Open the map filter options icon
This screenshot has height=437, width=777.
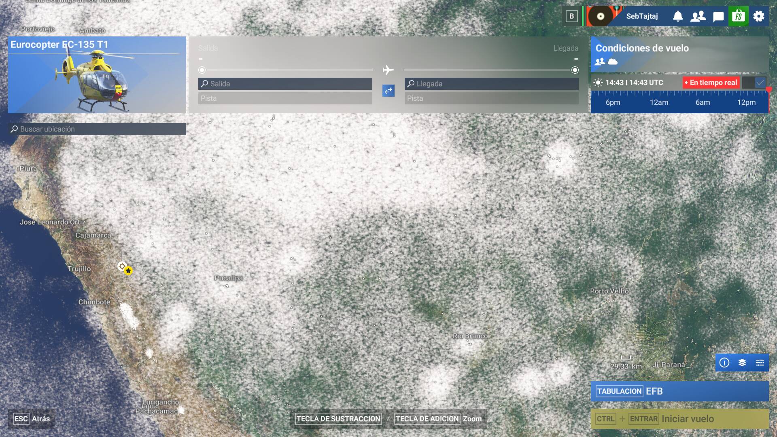[760, 363]
